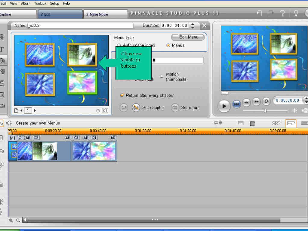Open the Setup menu
This screenshot has width=308, height=231.
(x=55, y=3)
